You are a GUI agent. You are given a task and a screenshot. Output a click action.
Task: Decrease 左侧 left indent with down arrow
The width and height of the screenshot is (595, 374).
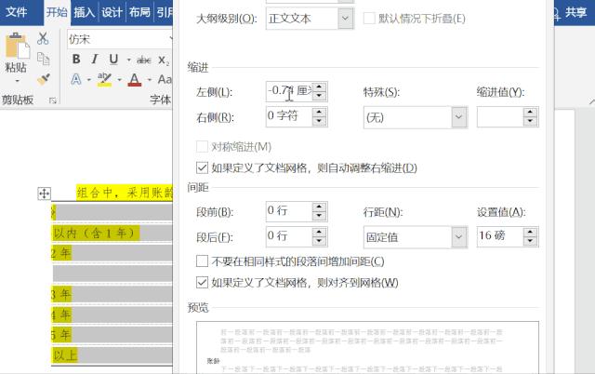[320, 96]
